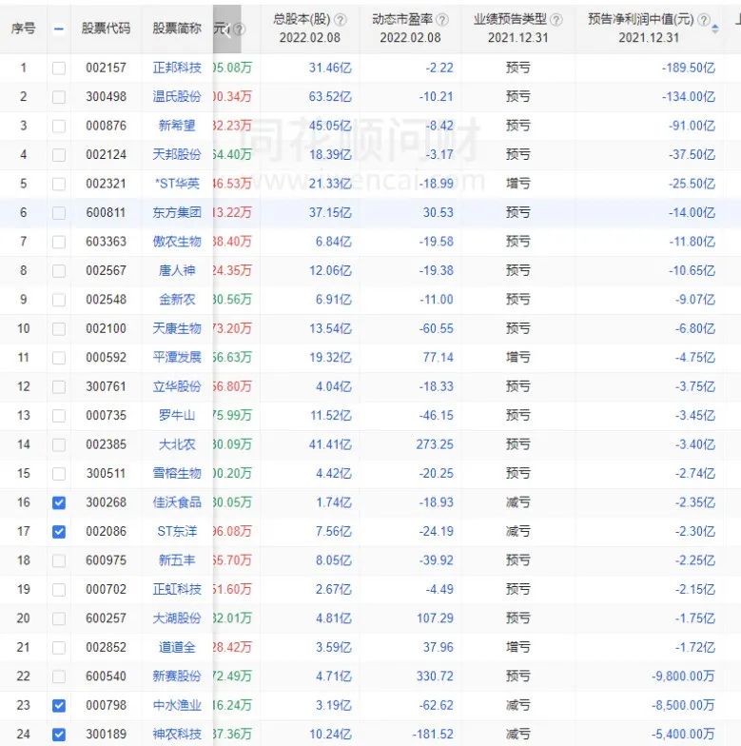Click net profit value -134.00亿
741x746 pixels.
click(689, 97)
